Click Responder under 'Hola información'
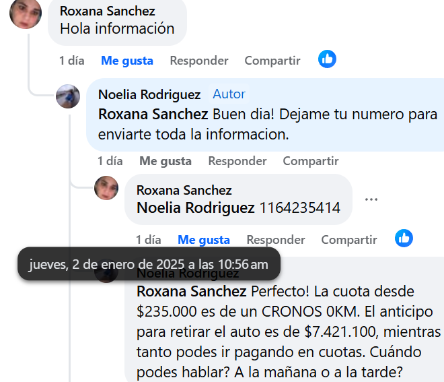The width and height of the screenshot is (444, 382). click(x=199, y=61)
